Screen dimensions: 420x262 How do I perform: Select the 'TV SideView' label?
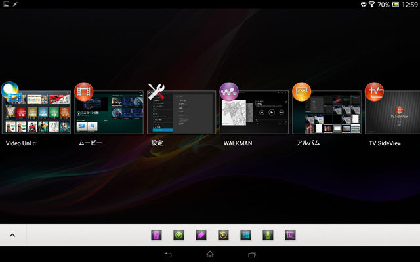[x=385, y=143]
